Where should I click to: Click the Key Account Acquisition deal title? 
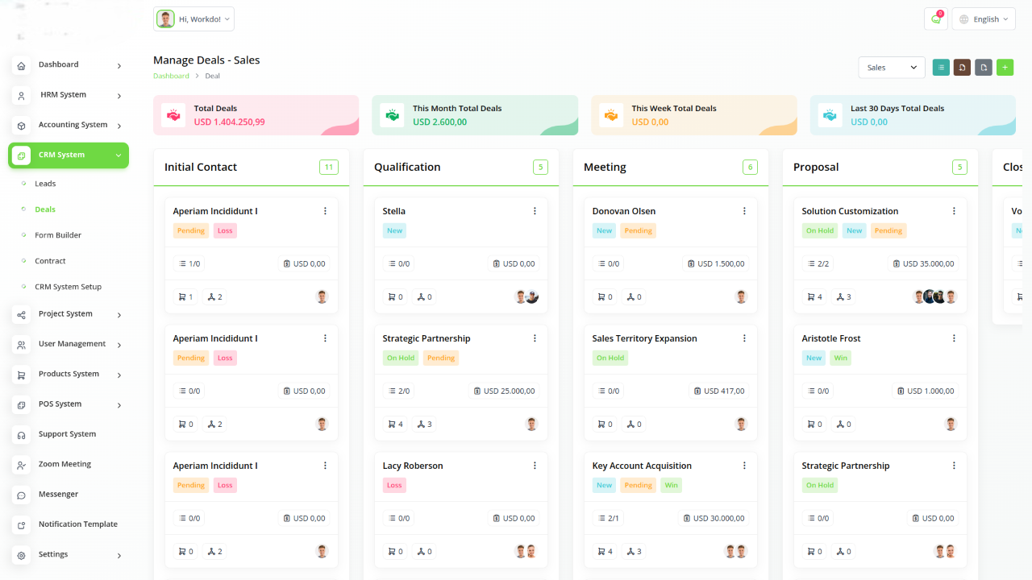[642, 466]
